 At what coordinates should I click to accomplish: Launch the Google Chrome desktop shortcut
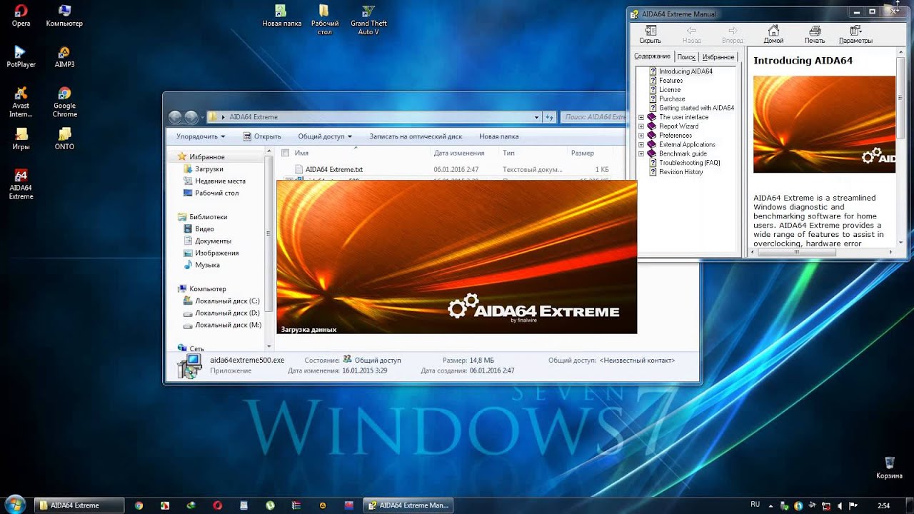click(64, 102)
